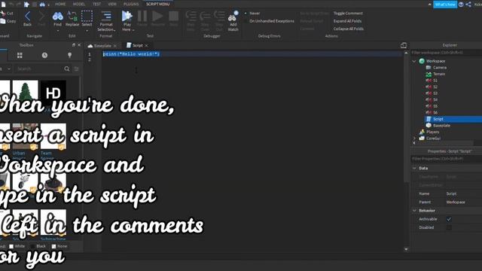Click the Replace tool icon
This screenshot has width=482, height=271.
point(72,16)
